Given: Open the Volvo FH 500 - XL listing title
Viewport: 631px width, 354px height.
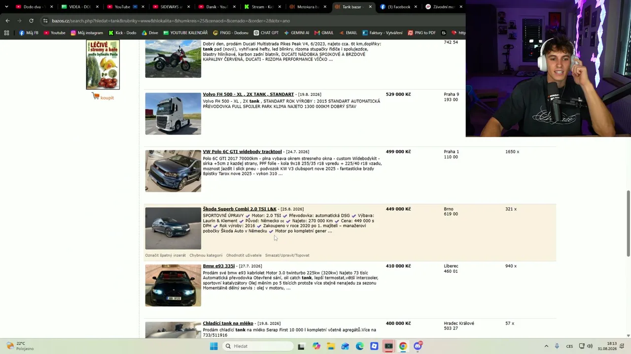Looking at the screenshot, I should (248, 94).
